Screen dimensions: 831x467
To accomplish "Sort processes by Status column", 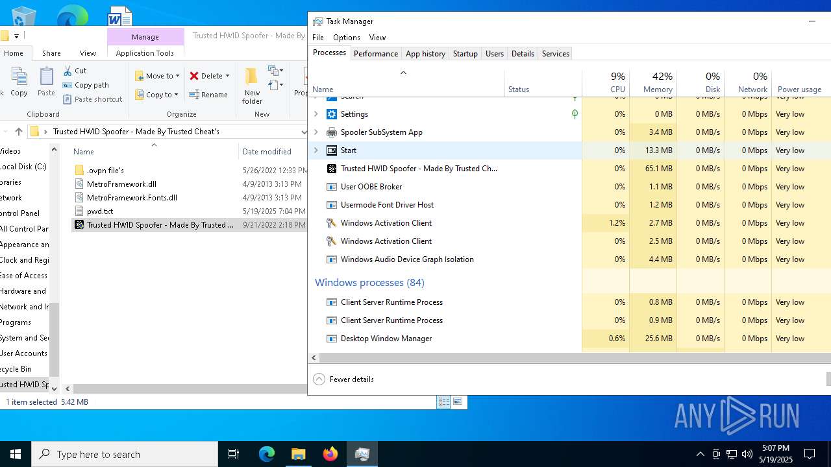I will (x=543, y=82).
